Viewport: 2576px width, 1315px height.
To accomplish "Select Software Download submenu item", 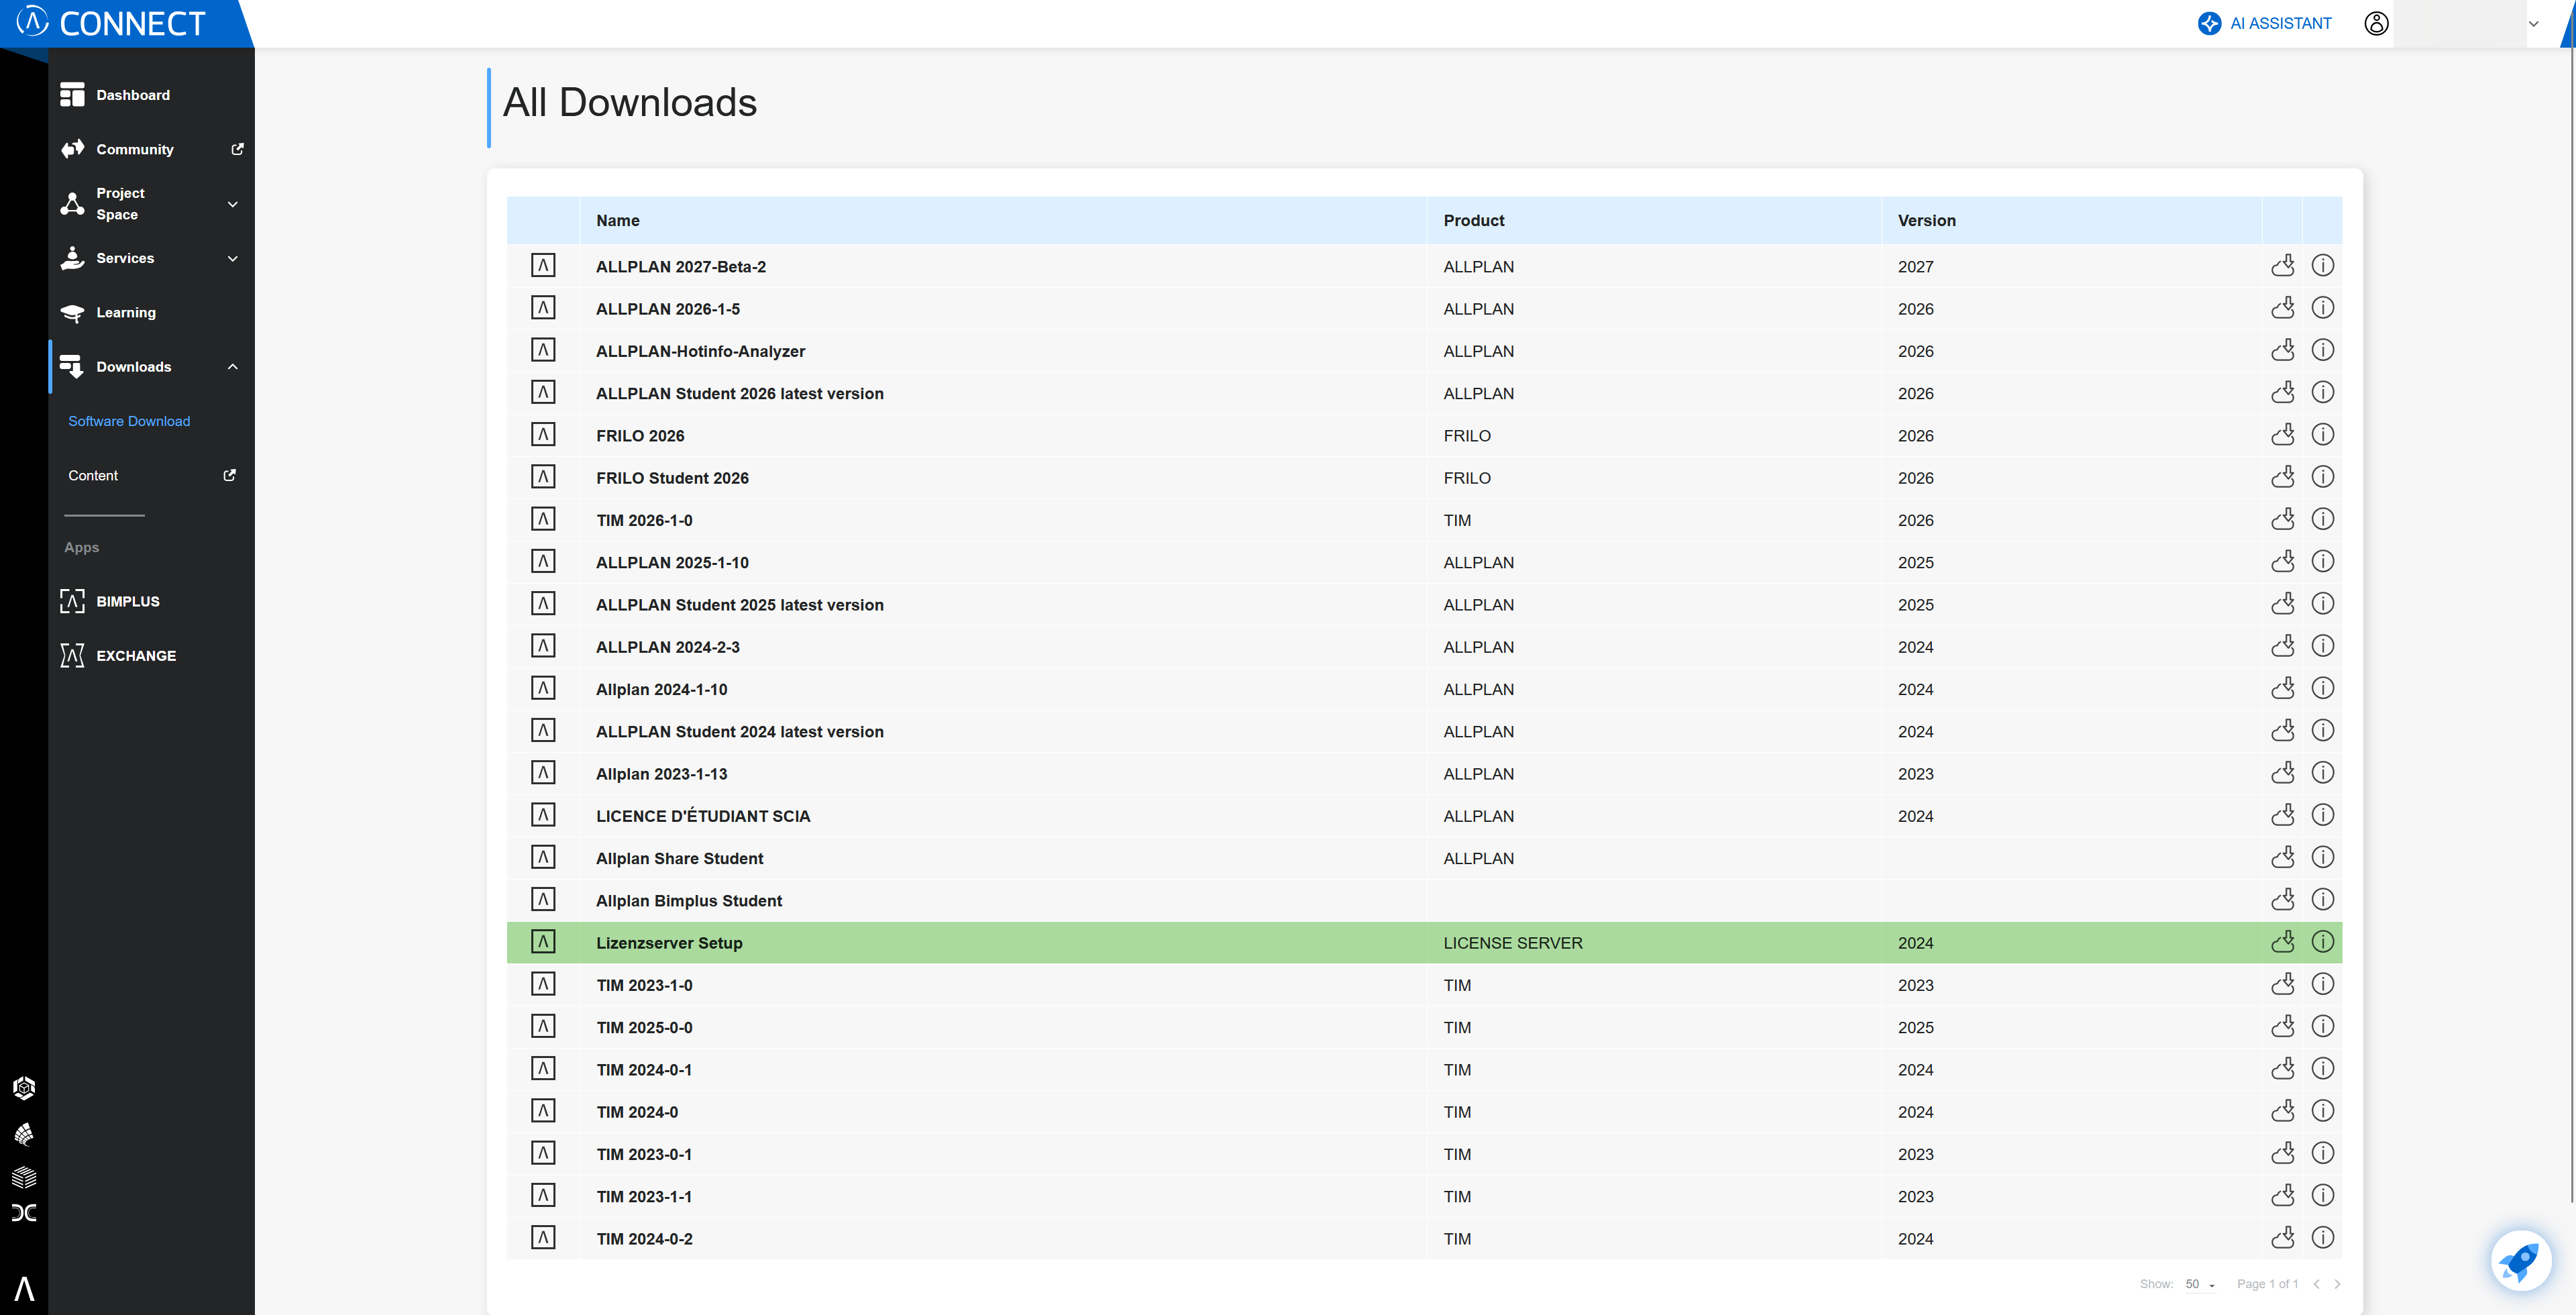I will tap(129, 421).
